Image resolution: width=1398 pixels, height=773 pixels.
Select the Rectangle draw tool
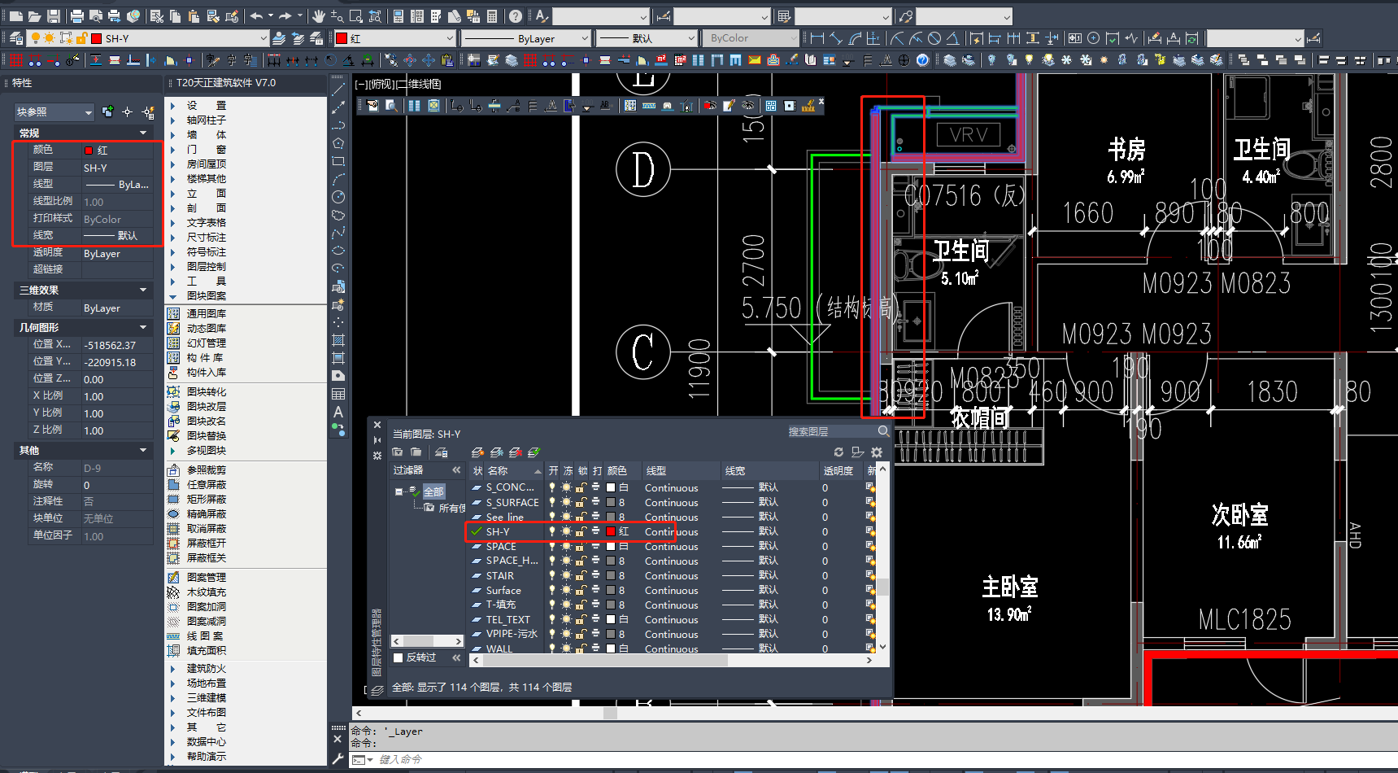pos(338,161)
